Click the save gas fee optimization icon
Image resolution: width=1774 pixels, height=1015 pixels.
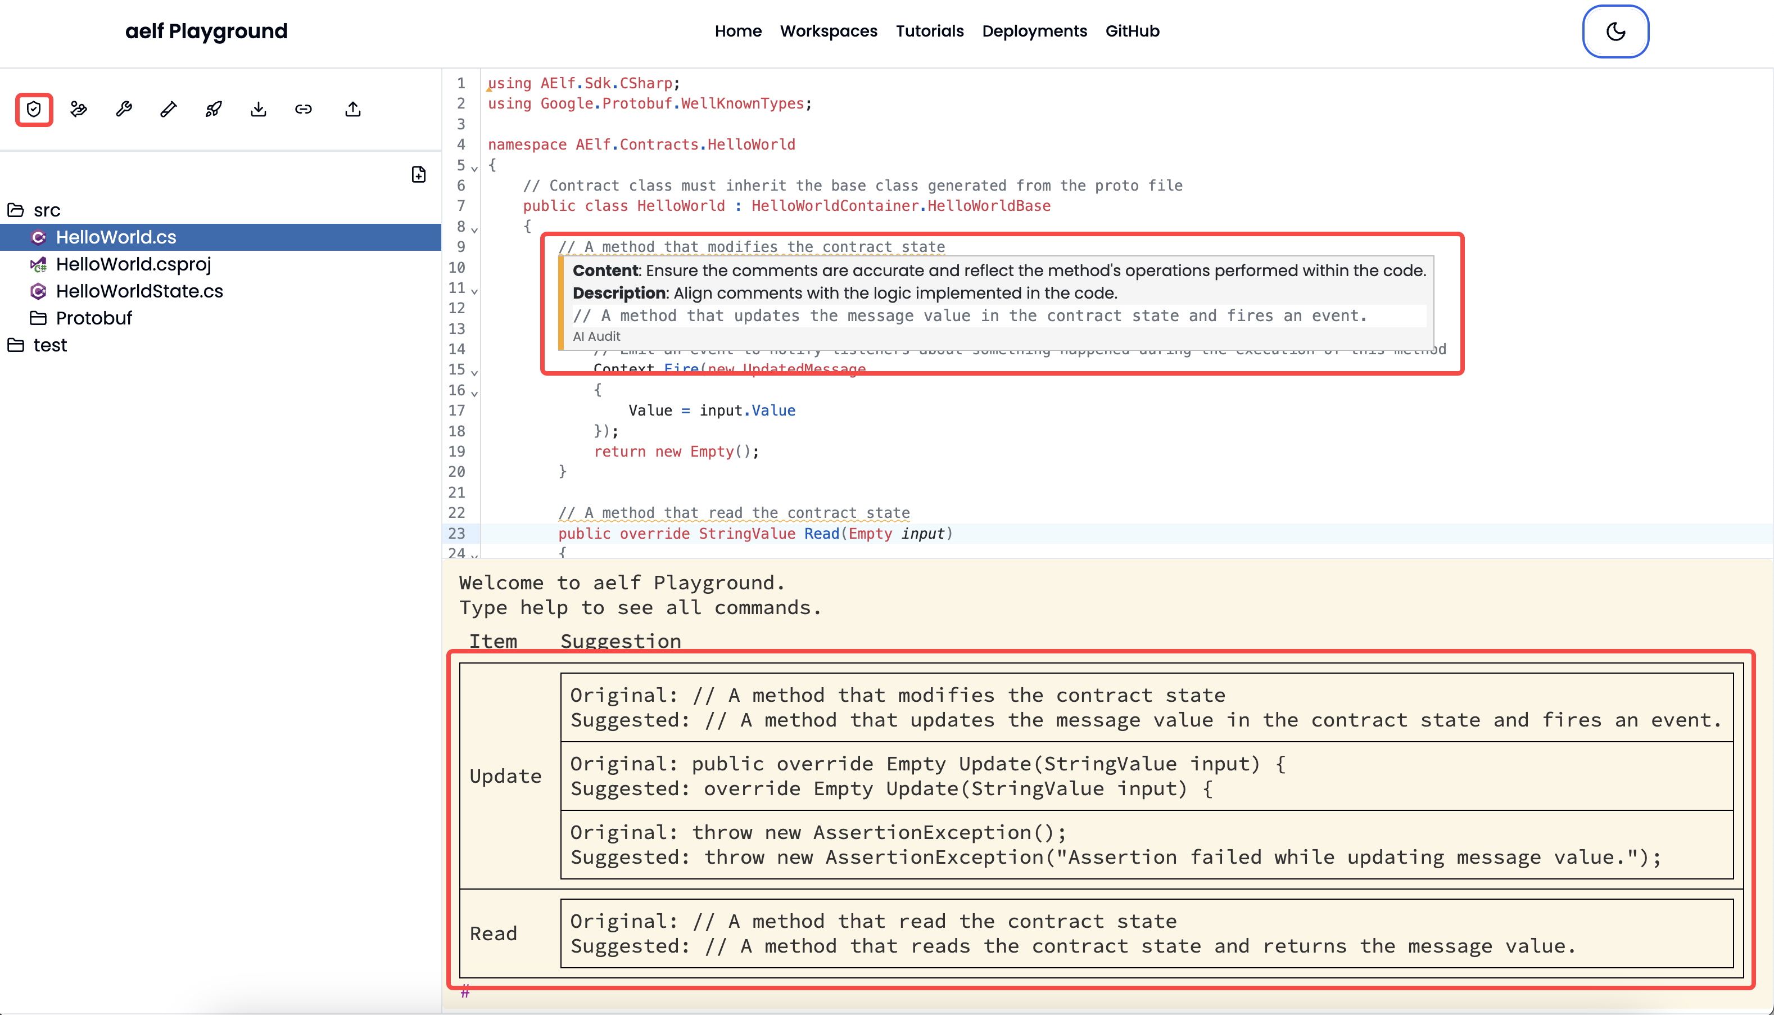(x=79, y=110)
